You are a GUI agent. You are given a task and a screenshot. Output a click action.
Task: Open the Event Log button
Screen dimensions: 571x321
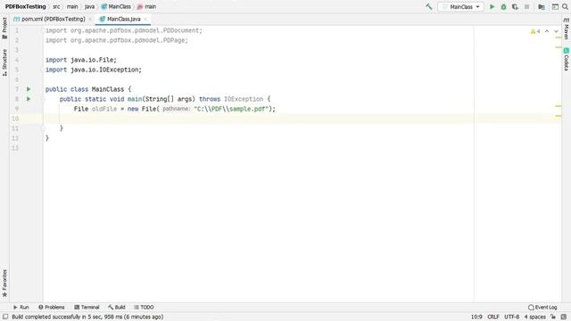pos(542,307)
